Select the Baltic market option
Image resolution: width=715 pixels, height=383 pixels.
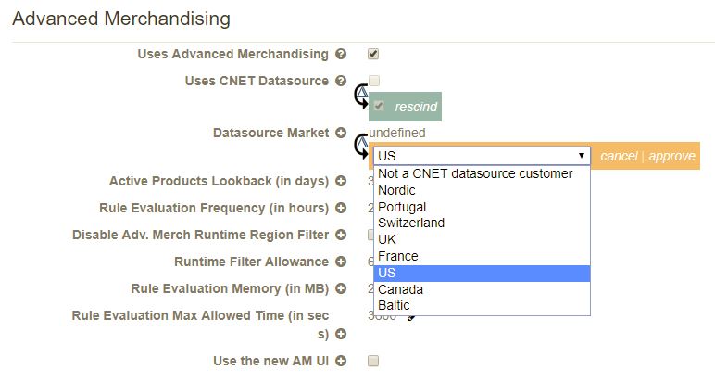click(482, 305)
